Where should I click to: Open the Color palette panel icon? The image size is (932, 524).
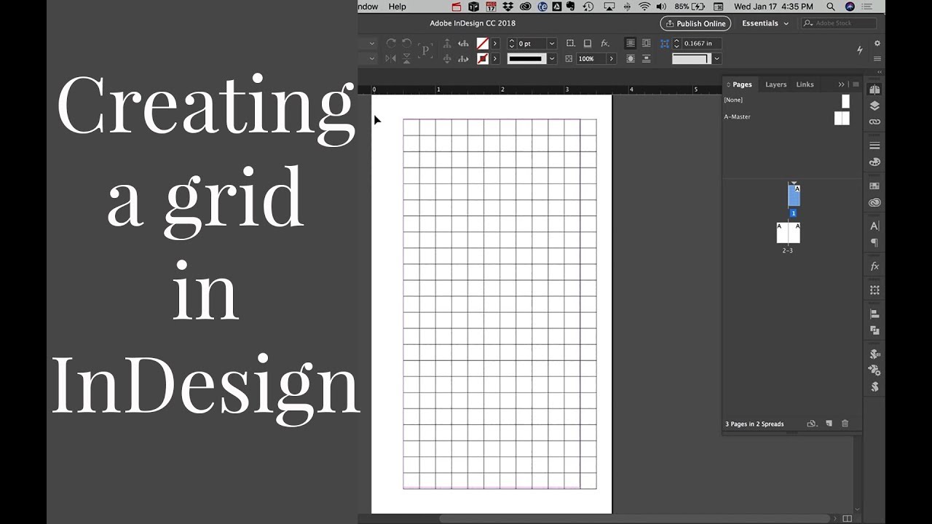874,162
